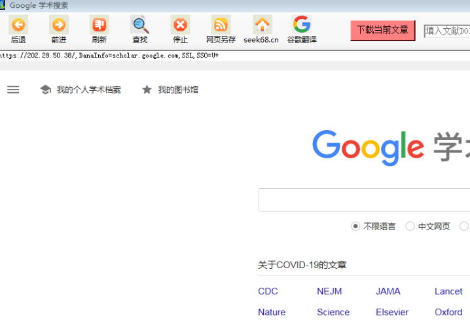Click the app icon in title bar

pyautogui.click(x=3, y=5)
